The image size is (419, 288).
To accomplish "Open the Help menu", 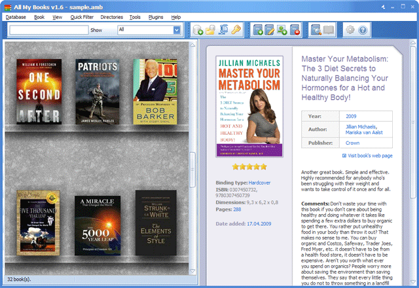I will (x=176, y=17).
